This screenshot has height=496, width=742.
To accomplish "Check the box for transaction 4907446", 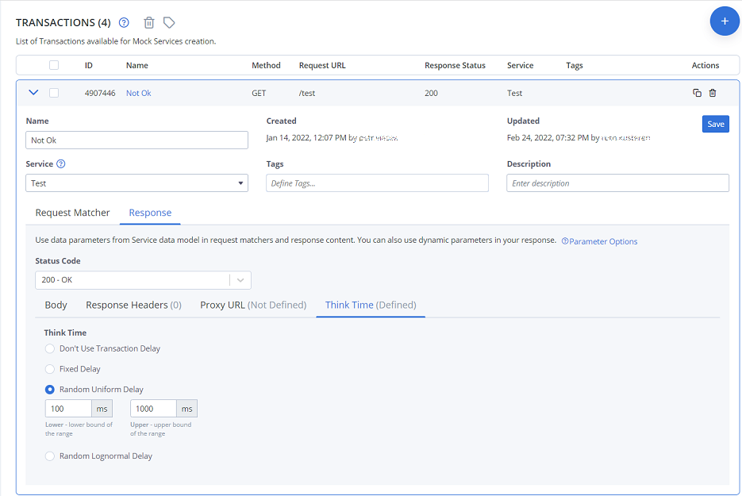I will (x=54, y=93).
